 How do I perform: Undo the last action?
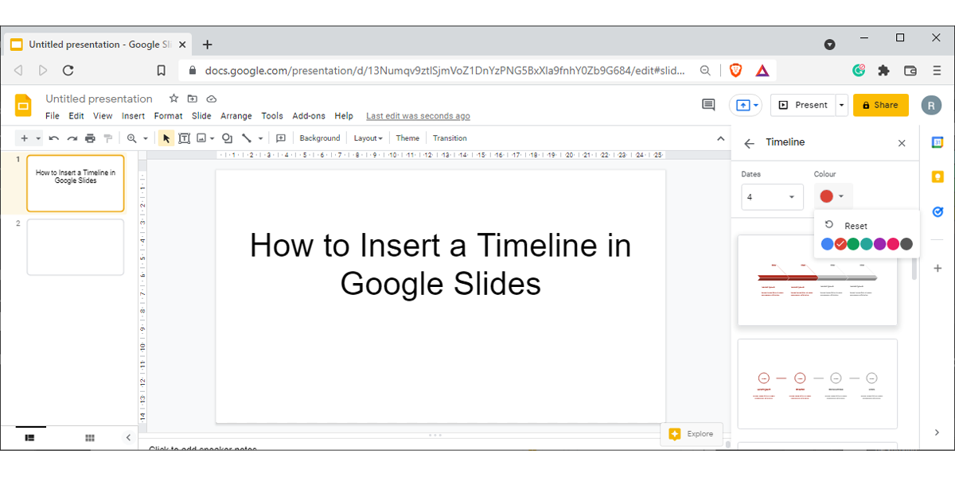(x=54, y=138)
